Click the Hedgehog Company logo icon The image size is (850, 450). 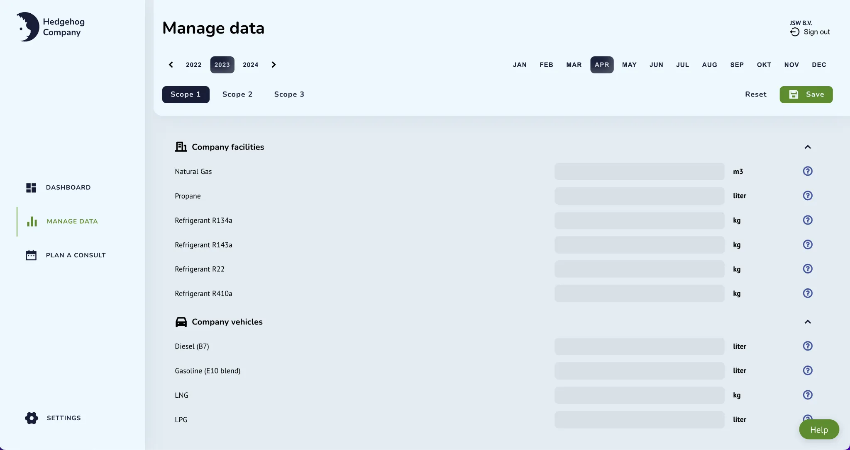(x=28, y=27)
